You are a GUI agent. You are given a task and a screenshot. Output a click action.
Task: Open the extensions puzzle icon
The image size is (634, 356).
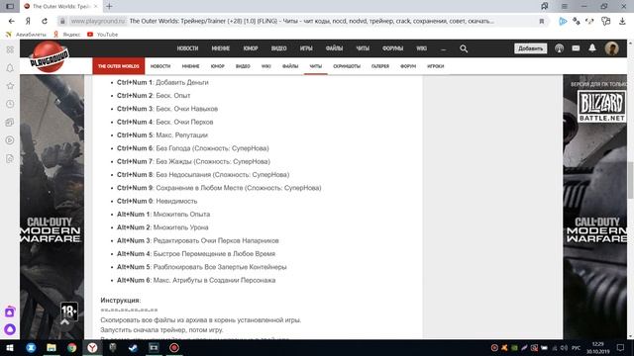point(605,21)
